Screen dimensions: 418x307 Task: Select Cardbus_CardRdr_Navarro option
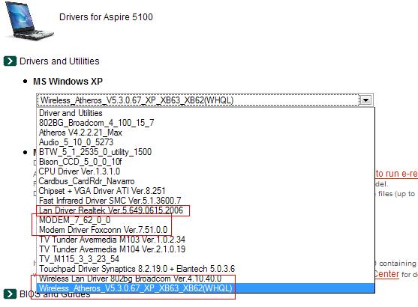coord(206,181)
